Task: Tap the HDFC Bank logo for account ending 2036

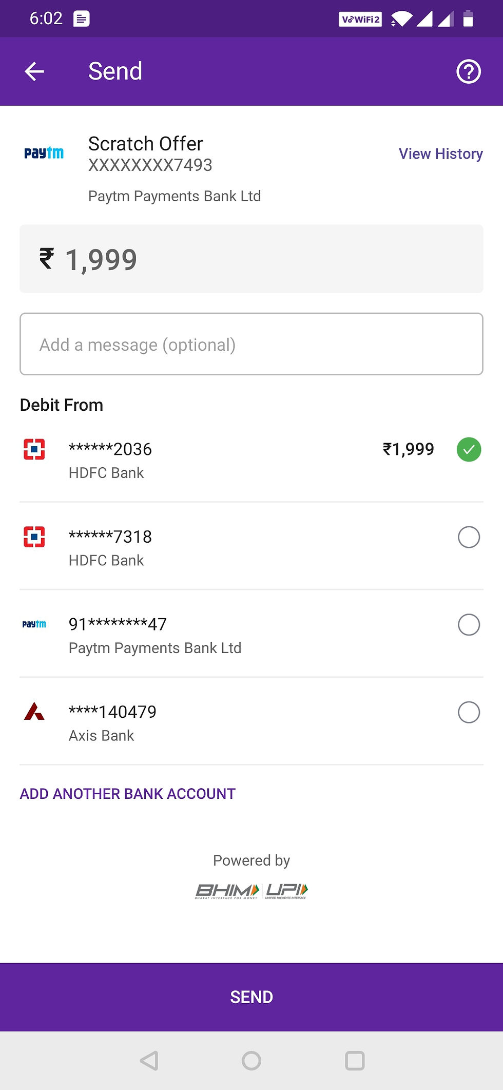Action: coord(34,449)
